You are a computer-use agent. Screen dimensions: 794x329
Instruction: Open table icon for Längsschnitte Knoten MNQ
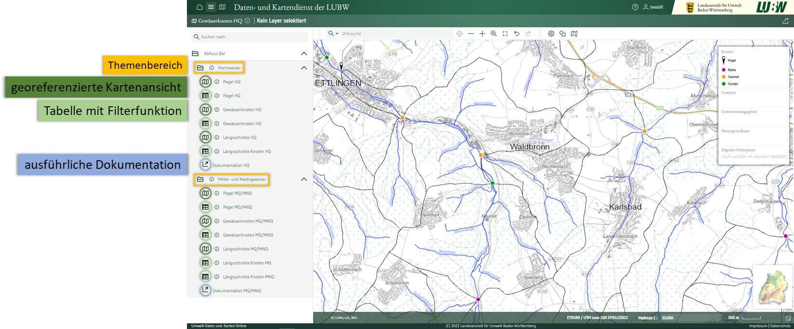tap(205, 277)
